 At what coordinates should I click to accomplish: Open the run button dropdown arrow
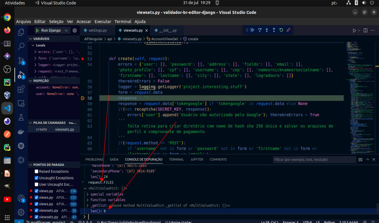click(x=359, y=31)
